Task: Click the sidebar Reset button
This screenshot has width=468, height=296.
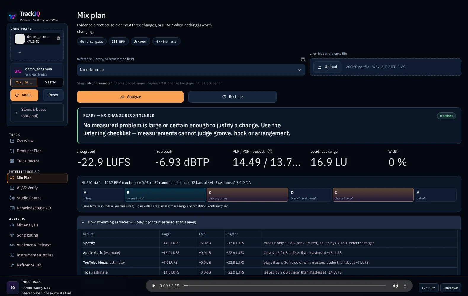Action: 53,95
